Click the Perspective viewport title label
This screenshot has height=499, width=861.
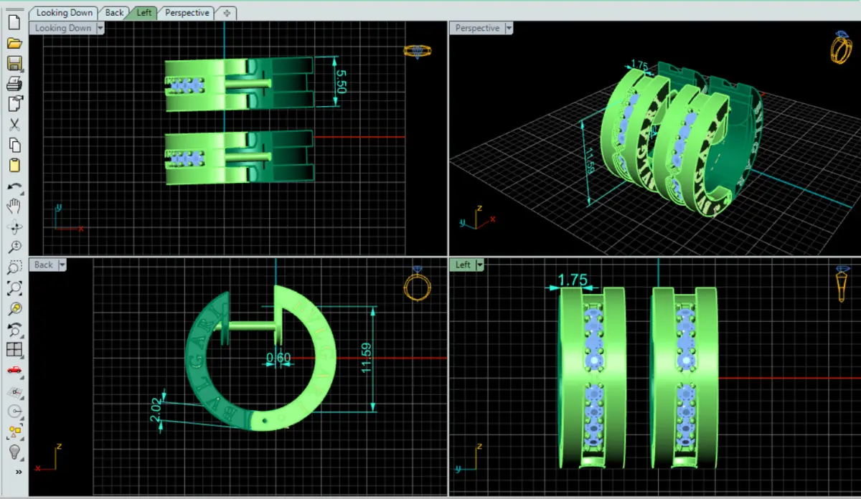coord(477,28)
